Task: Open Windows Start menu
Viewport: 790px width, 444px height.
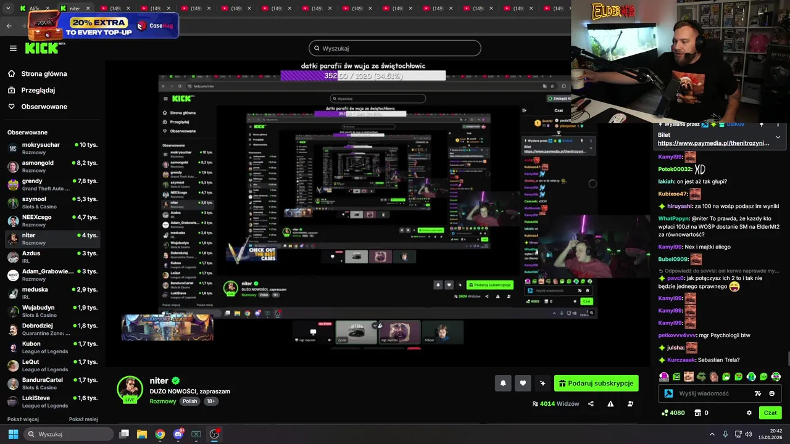Action: (13, 434)
